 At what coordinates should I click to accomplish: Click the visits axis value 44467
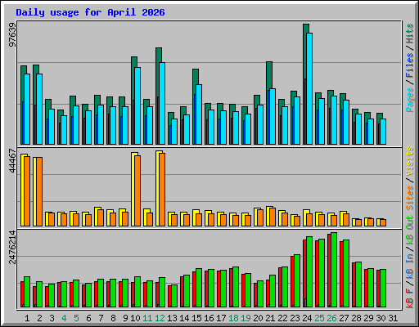[x=12, y=161]
